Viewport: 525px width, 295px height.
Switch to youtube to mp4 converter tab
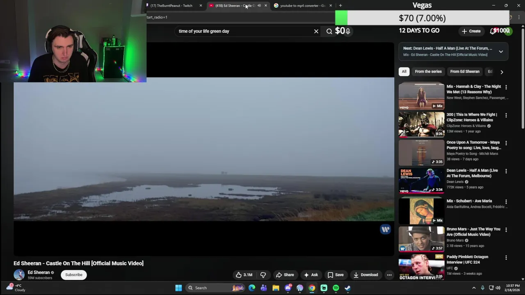(302, 6)
